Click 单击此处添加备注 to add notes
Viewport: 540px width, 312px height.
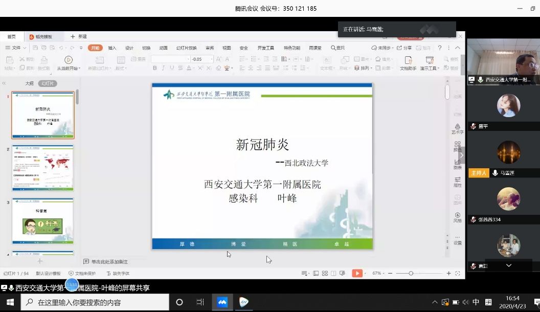pyautogui.click(x=109, y=261)
